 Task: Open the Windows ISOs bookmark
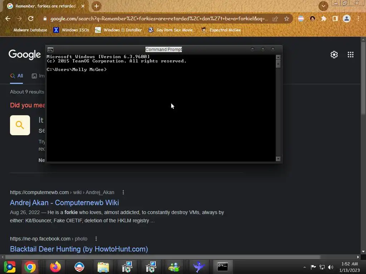[71, 30]
